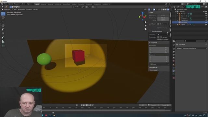
Task: Toggle lock to 3D cursor checkbox
Action: 158,37
